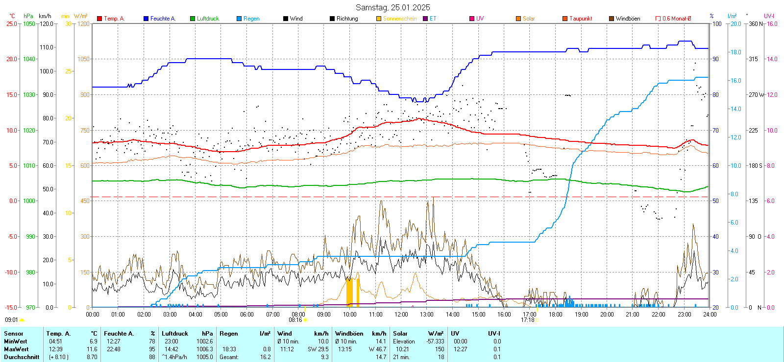Toggle the black Richtung legend box
The width and height of the screenshot is (784, 362).
pos(332,19)
